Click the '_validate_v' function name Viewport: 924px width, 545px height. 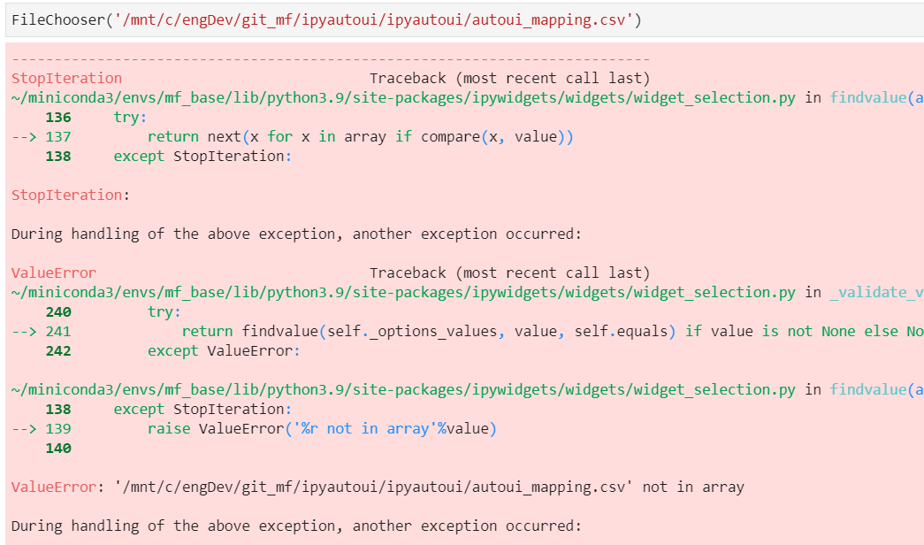click(x=876, y=293)
